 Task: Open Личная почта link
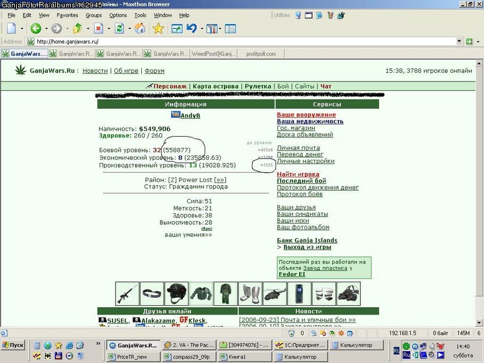click(x=298, y=148)
